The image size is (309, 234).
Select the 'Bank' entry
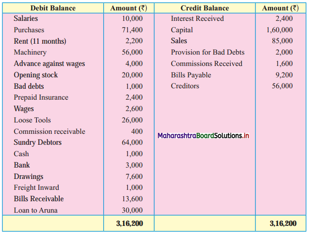(22, 165)
